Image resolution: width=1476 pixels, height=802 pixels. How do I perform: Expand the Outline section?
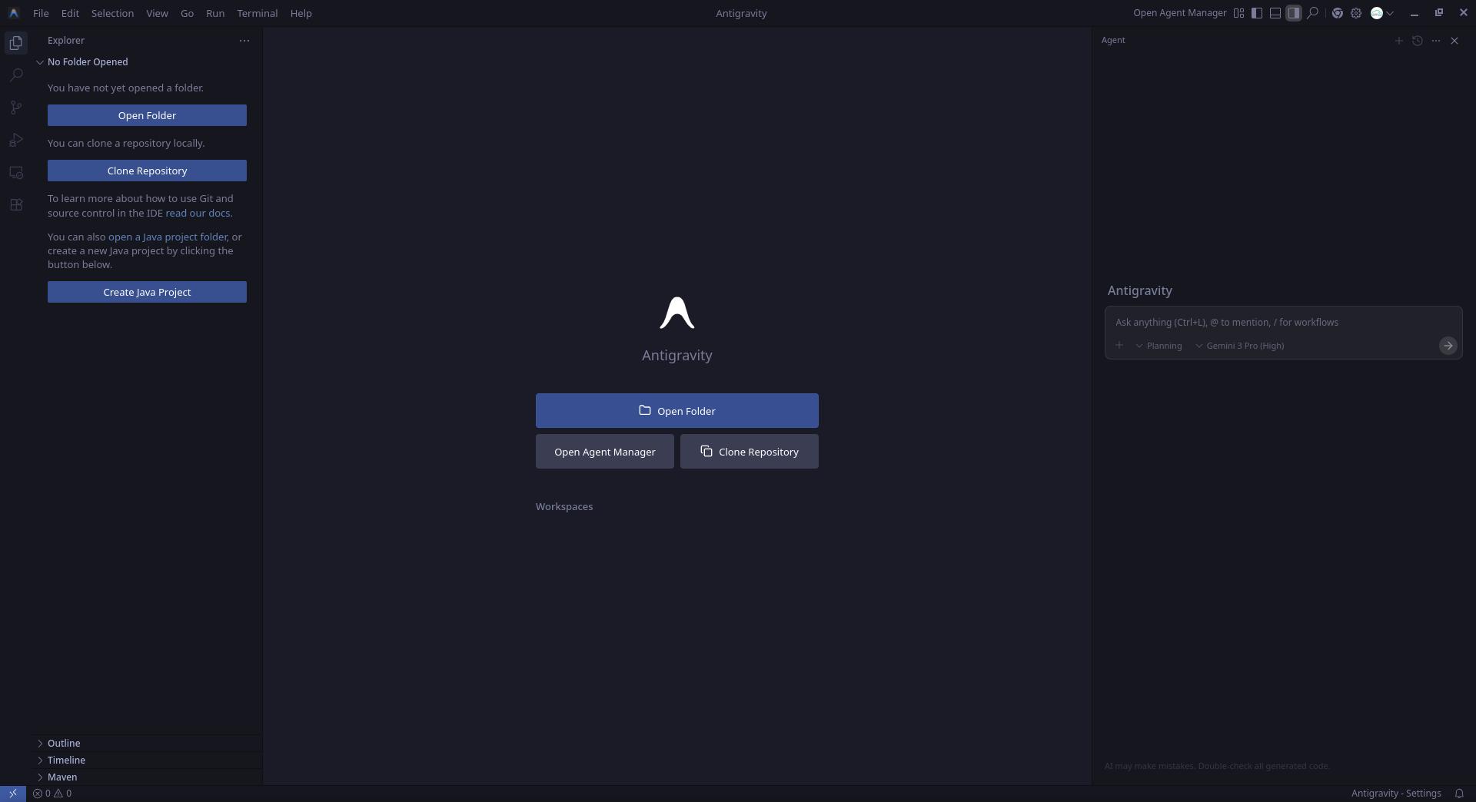pyautogui.click(x=65, y=743)
